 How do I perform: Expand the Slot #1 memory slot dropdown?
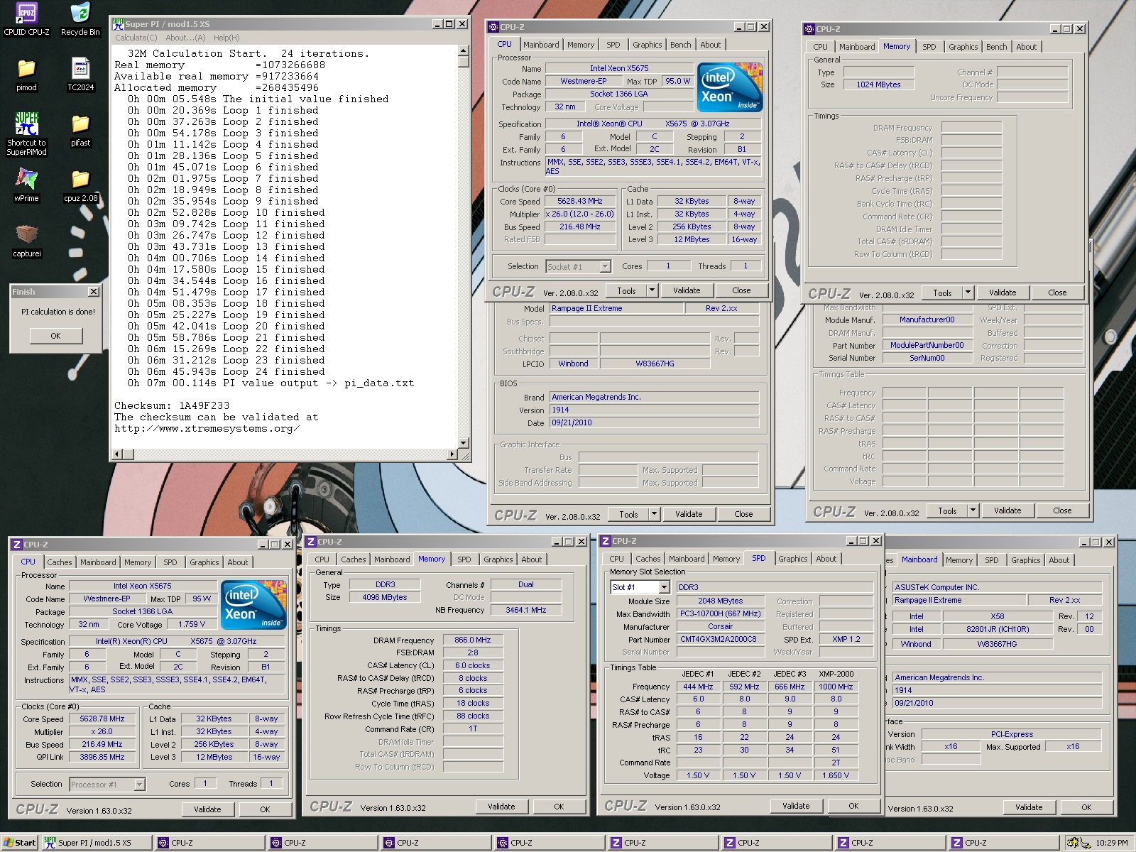pos(664,587)
